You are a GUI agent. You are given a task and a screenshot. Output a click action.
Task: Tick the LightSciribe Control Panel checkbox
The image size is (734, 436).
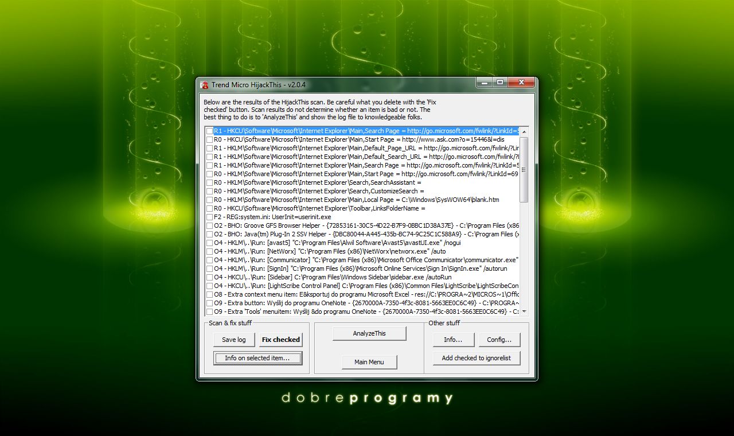[x=210, y=286]
